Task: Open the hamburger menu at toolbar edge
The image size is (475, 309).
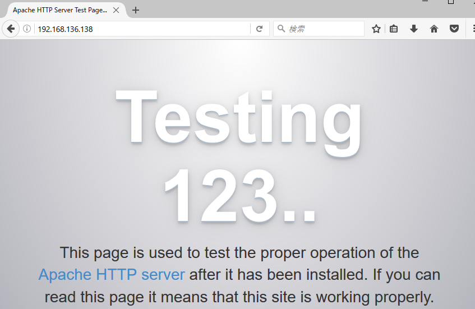Action: pos(472,29)
